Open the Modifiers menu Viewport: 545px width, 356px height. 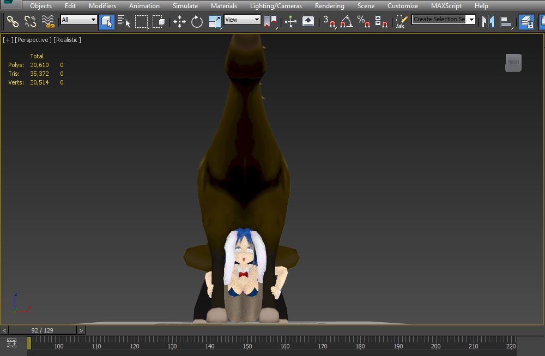102,6
